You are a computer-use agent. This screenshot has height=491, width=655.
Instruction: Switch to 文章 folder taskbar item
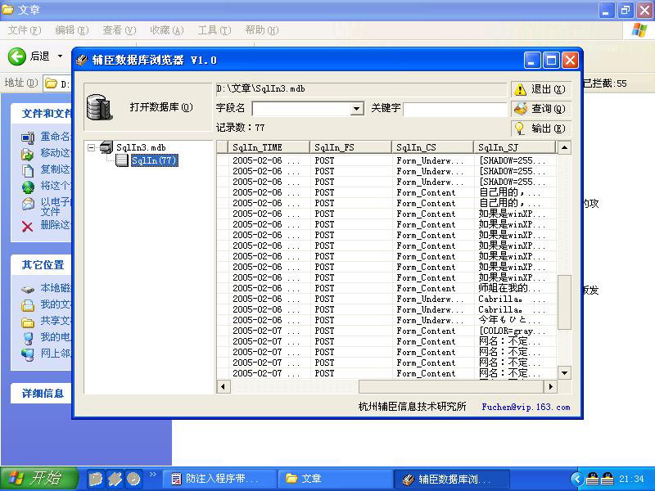[x=335, y=479]
